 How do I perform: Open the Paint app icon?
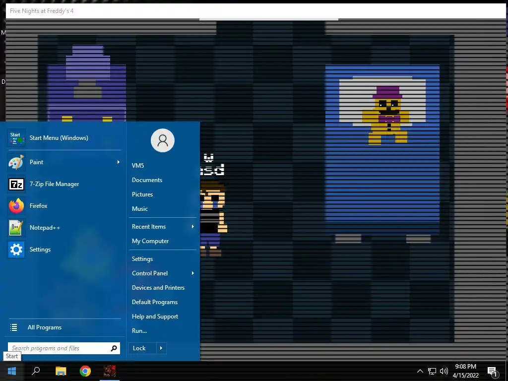point(16,162)
